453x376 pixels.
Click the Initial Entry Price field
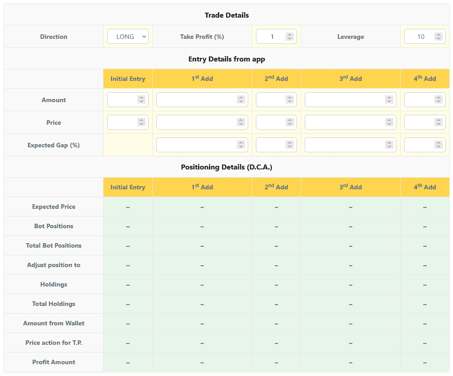tap(127, 122)
